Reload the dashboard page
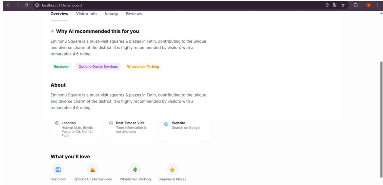 [x=27, y=5]
